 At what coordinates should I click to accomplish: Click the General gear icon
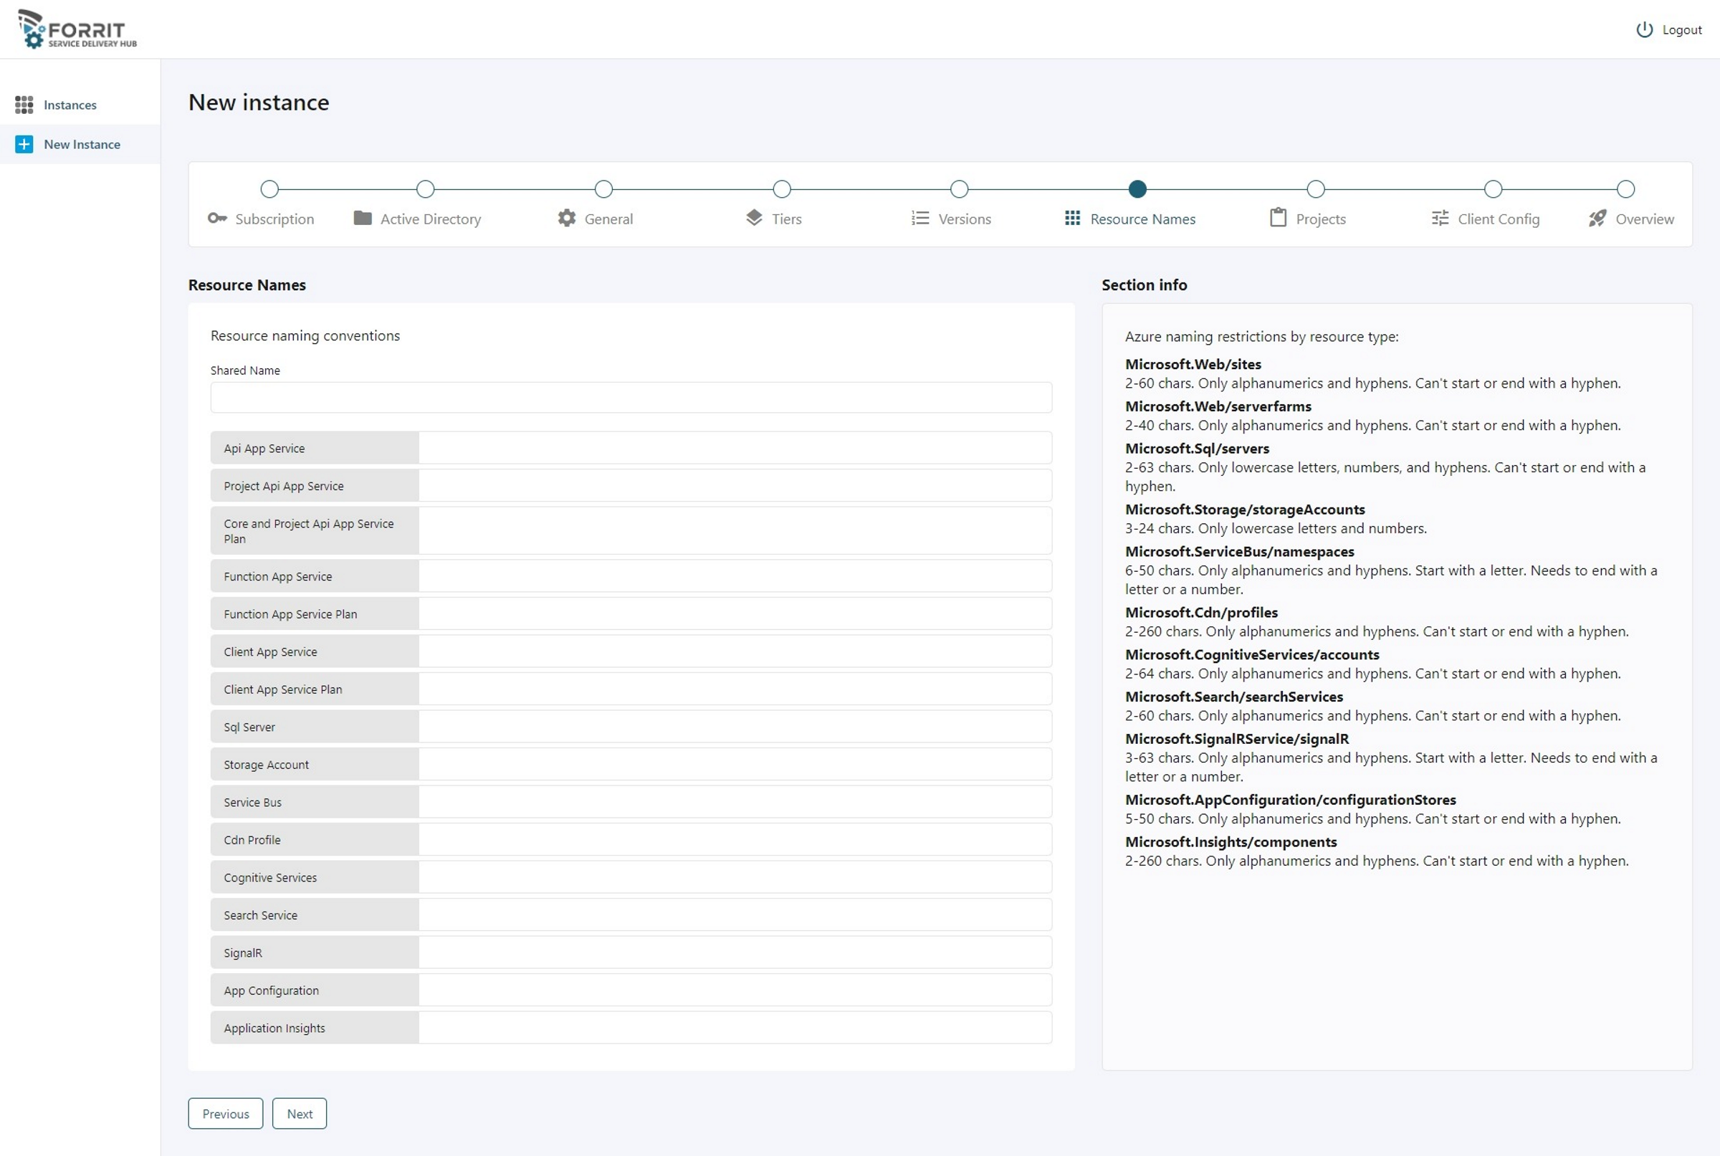coord(566,218)
